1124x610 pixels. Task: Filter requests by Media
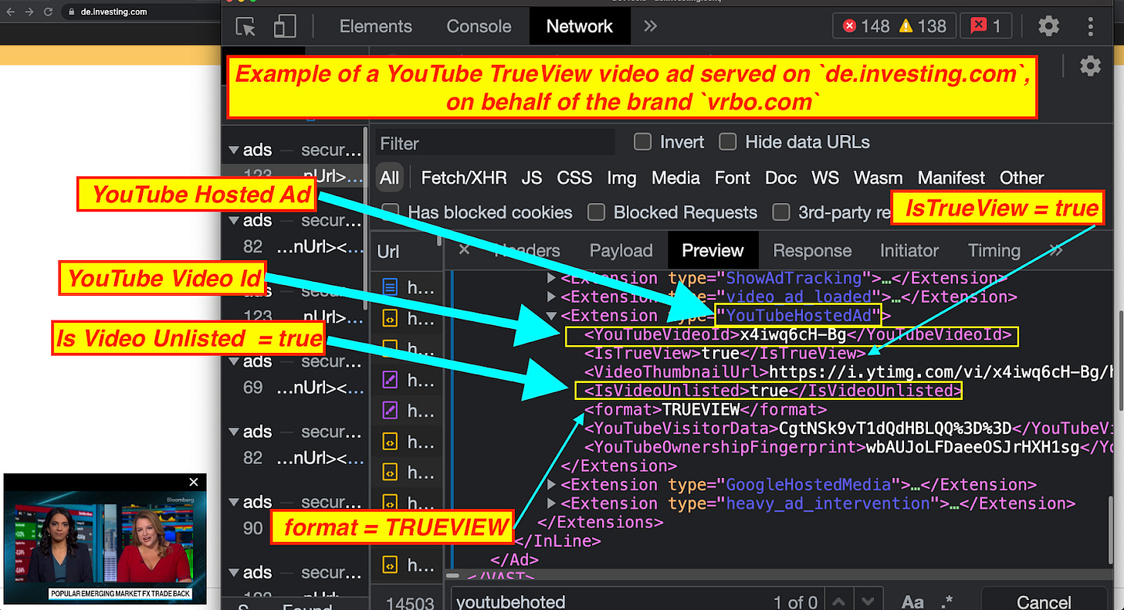pyautogui.click(x=675, y=178)
